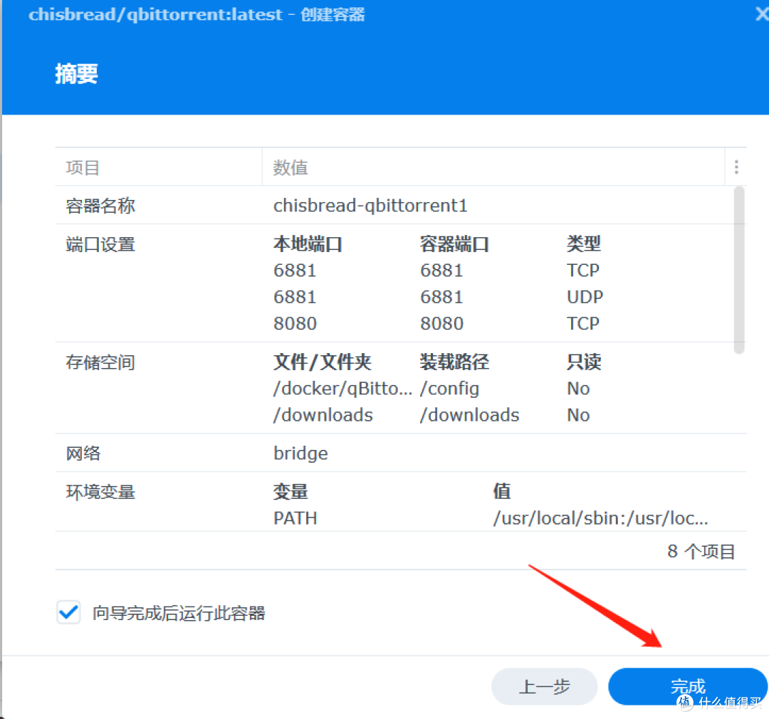Click the 端口设置 row label
This screenshot has height=719, width=769.
pos(99,244)
